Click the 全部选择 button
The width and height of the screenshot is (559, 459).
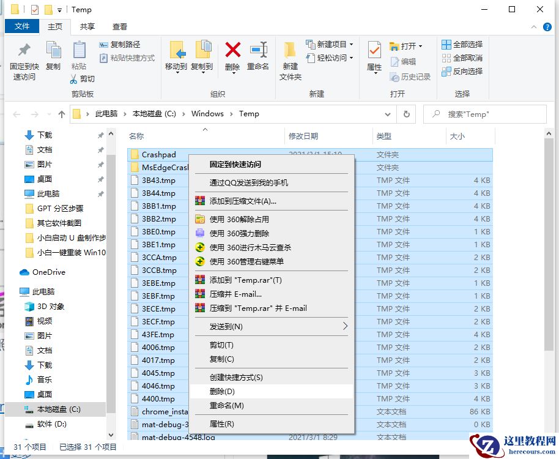462,44
